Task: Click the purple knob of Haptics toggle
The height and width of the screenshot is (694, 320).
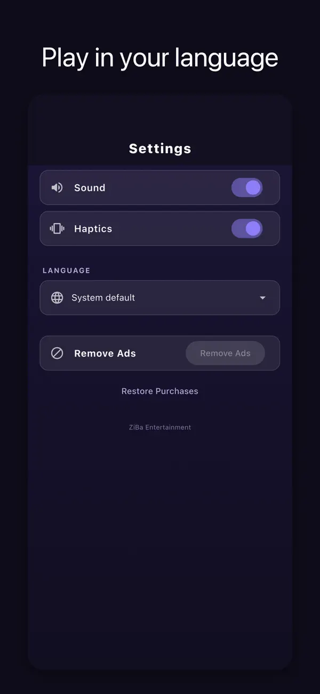Action: point(253,228)
